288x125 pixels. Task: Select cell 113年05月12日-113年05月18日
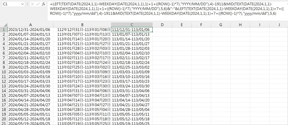(x=82, y=119)
